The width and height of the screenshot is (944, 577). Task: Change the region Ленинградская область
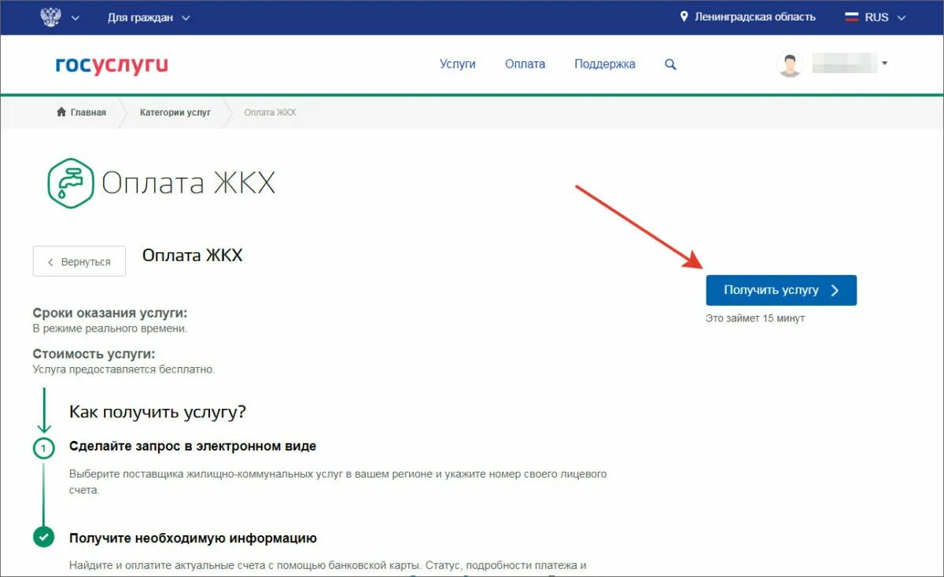pyautogui.click(x=754, y=17)
